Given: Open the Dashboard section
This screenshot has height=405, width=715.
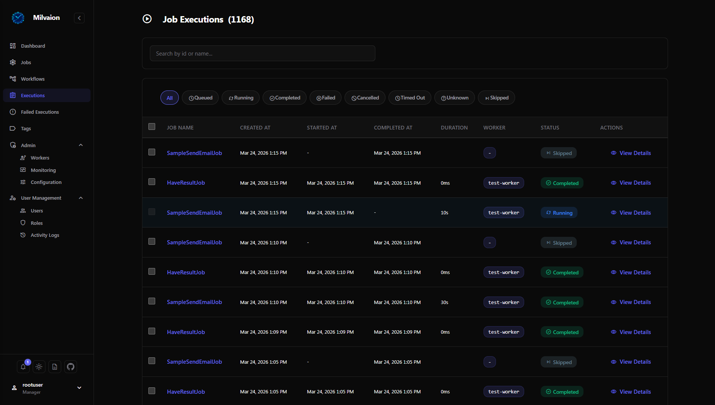Looking at the screenshot, I should click(33, 45).
